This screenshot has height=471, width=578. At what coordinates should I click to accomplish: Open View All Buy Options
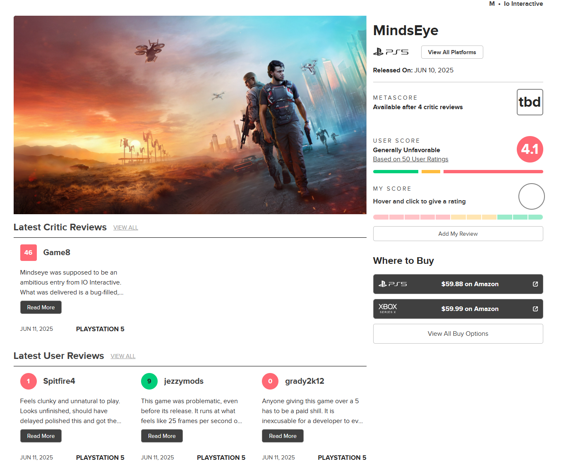458,334
